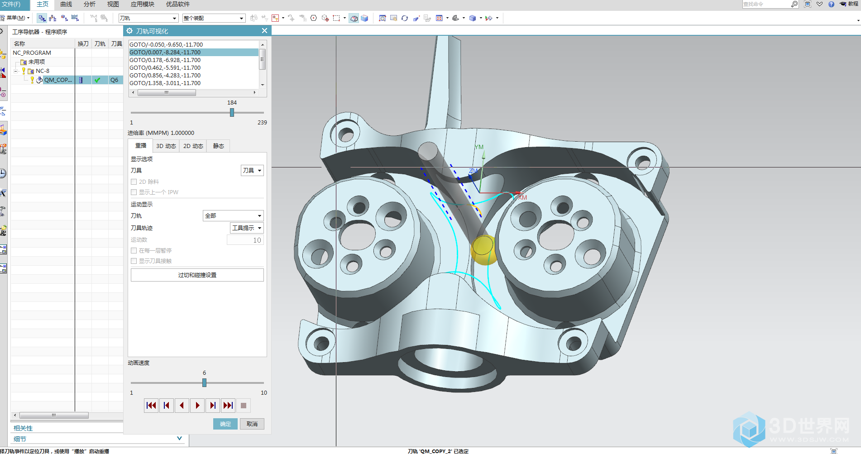
Task: Toggle the 显示上一个 IPW checkbox
Action: click(134, 192)
